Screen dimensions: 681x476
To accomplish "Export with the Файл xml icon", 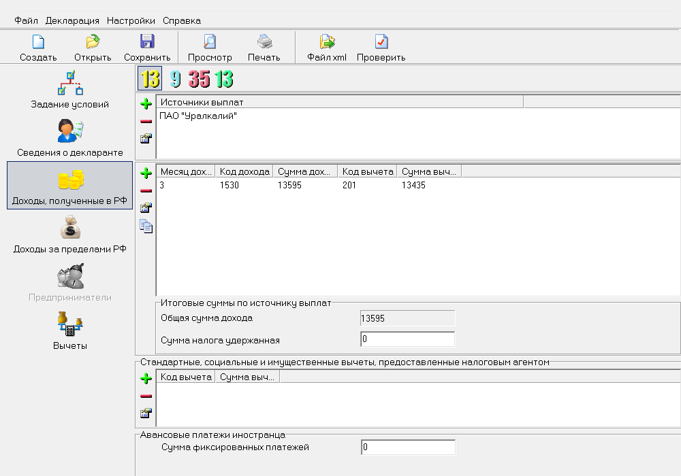I will coord(327,42).
